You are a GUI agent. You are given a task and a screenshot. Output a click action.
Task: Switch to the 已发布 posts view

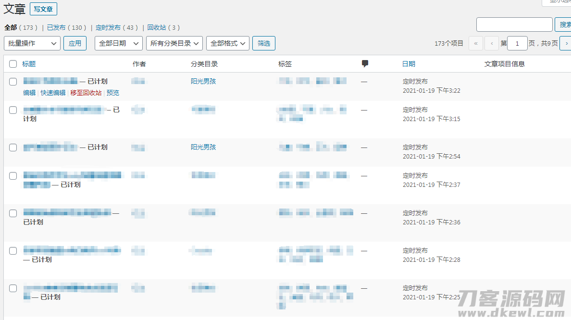coord(56,28)
